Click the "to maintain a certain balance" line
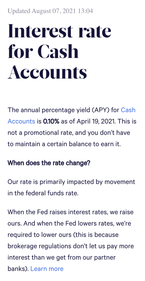The height and width of the screenshot is (281, 145). pos(64,144)
